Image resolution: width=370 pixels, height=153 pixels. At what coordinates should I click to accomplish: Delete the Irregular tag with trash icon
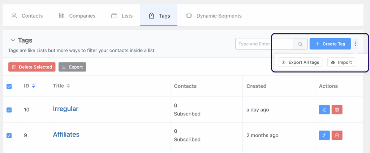tap(337, 110)
